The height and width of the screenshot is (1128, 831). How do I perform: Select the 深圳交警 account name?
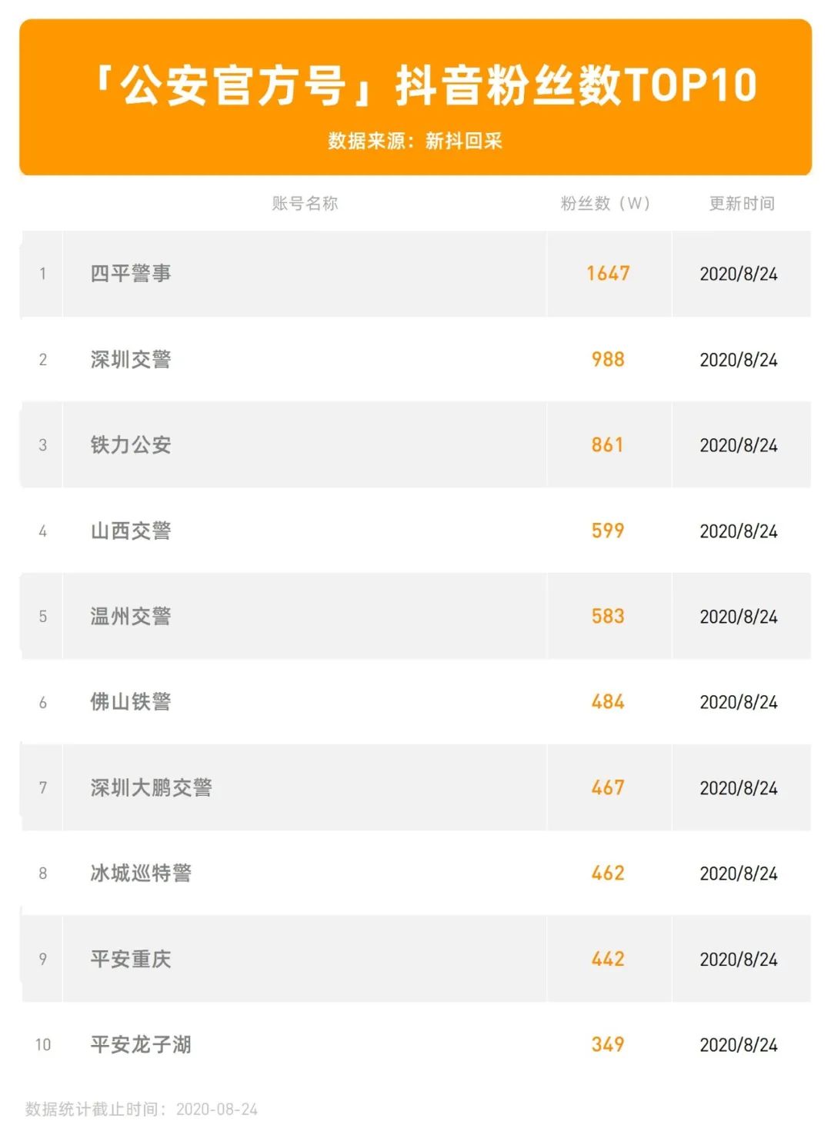coord(131,360)
